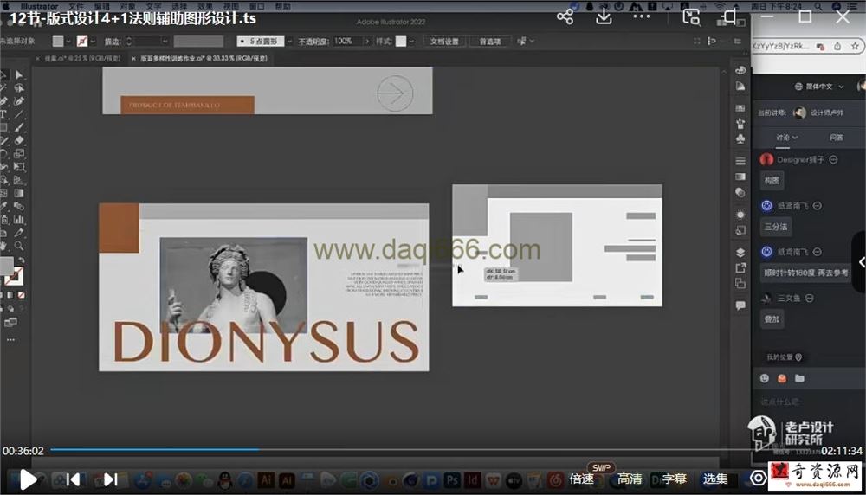Close the 33.33% document tab
This screenshot has width=866, height=495.
point(133,59)
